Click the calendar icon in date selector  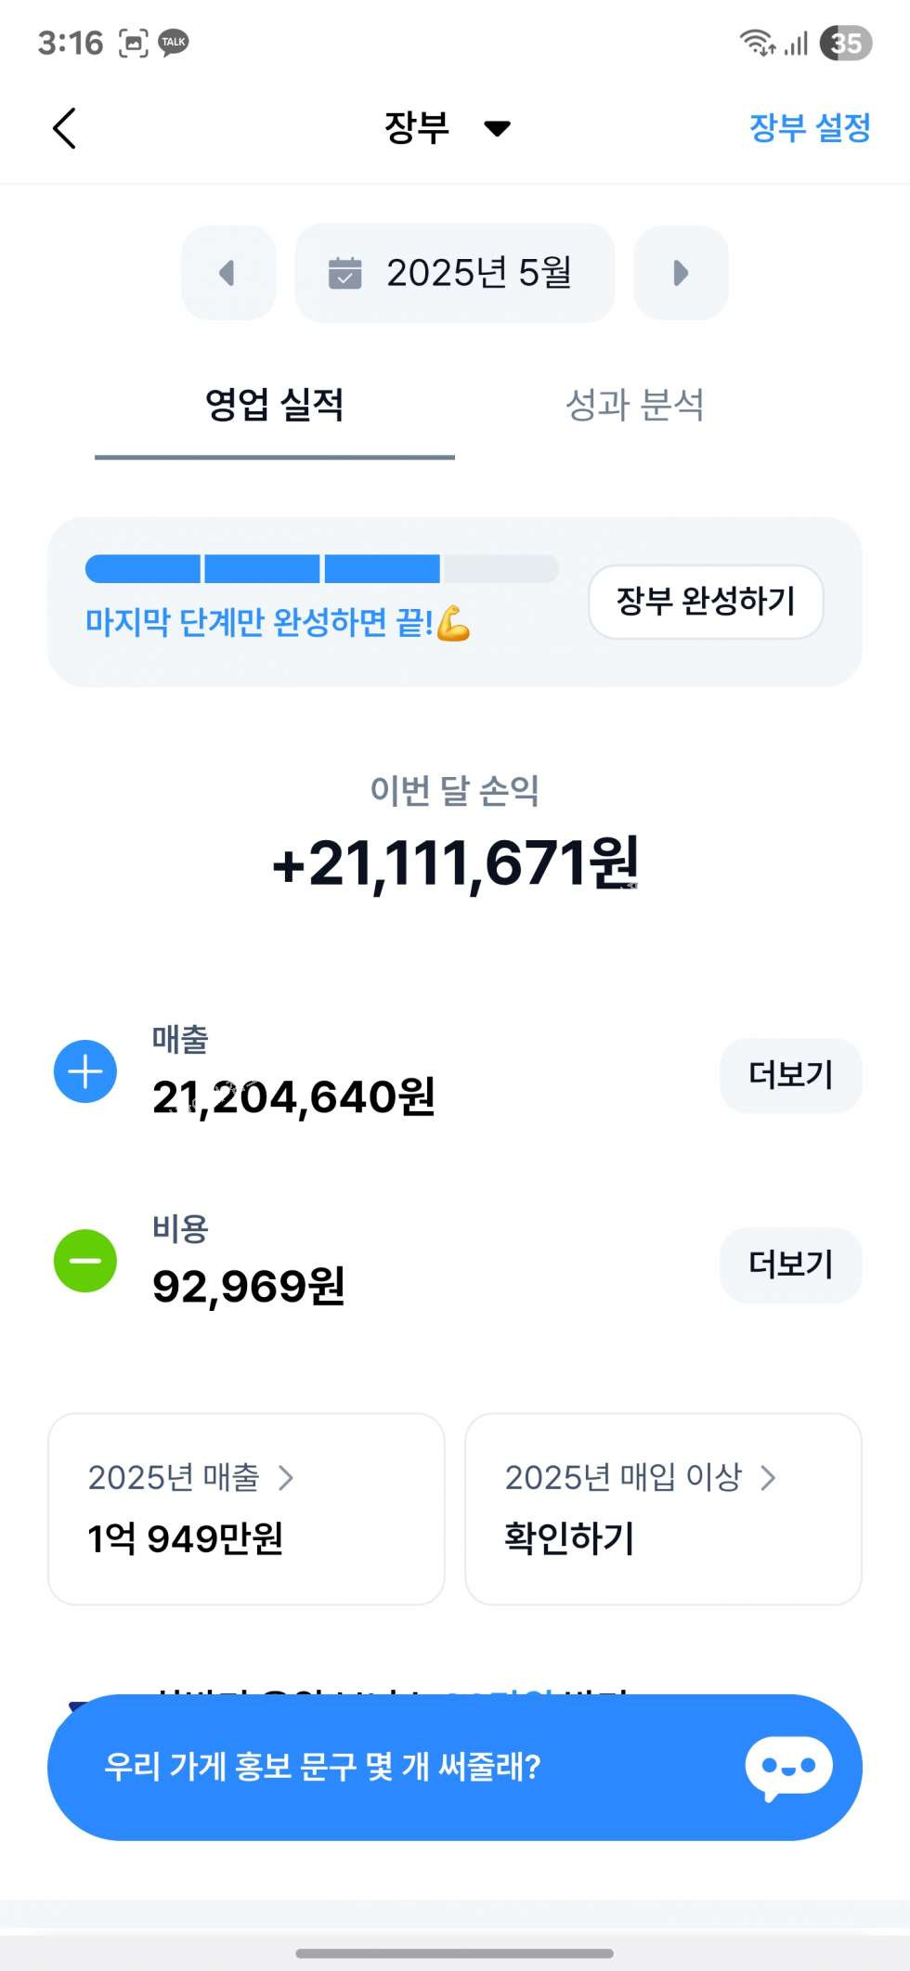pyautogui.click(x=345, y=273)
